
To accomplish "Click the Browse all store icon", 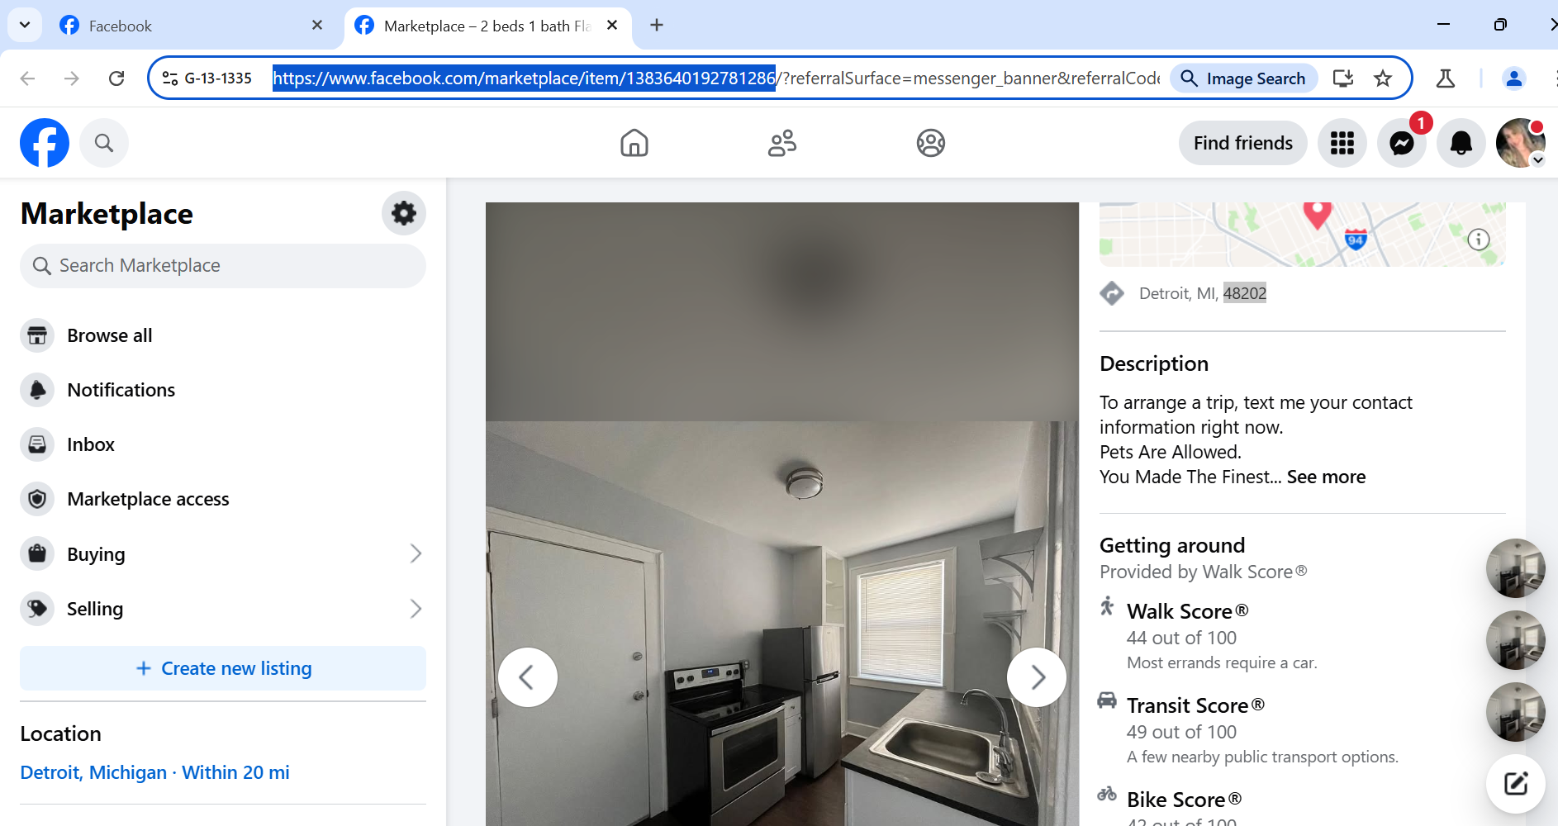I will tap(37, 335).
